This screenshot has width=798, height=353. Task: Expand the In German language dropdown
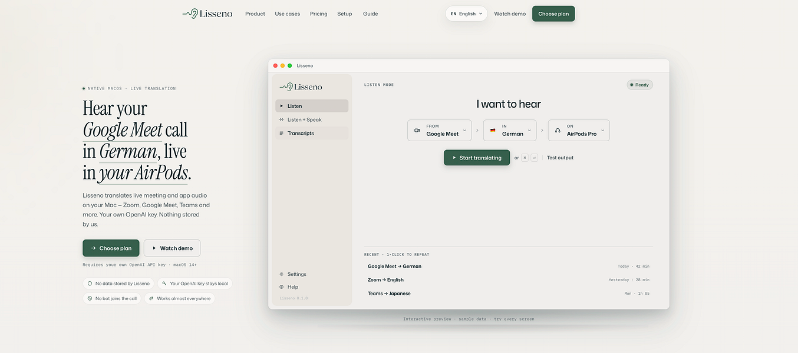tap(510, 131)
